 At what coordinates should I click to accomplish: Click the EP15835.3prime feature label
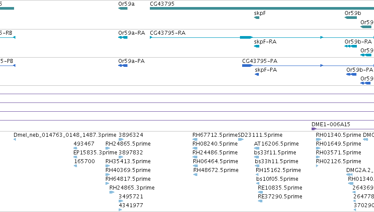95,153
